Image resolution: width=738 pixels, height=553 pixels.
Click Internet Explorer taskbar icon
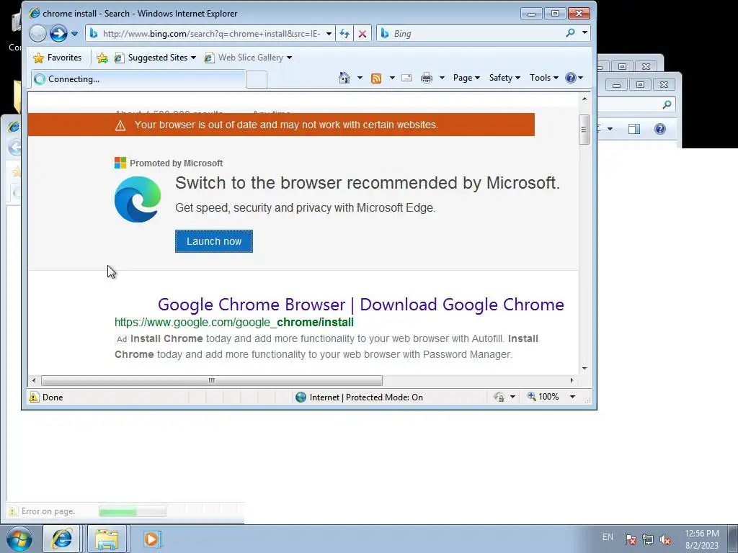[62, 539]
